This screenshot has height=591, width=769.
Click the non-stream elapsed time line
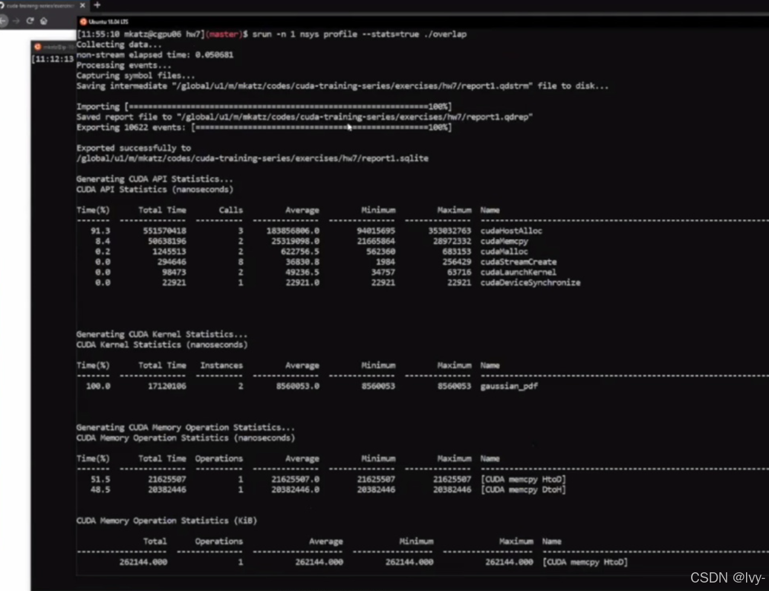(155, 55)
